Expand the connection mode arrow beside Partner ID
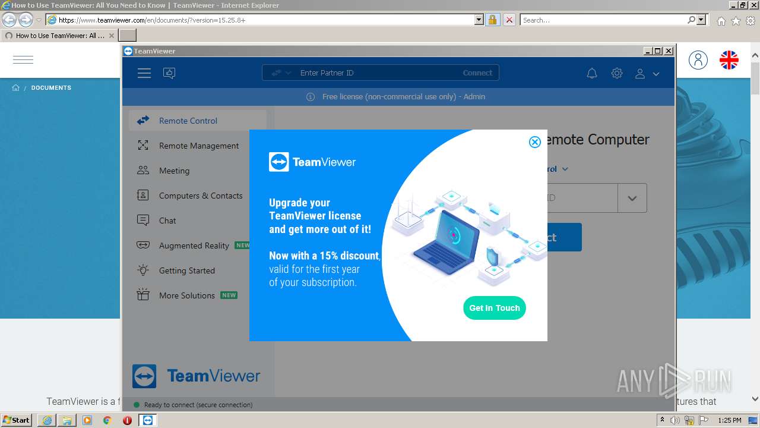 (x=288, y=73)
